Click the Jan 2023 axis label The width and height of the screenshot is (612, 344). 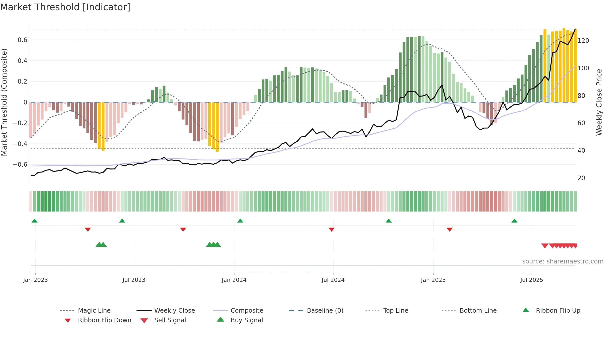coord(35,280)
